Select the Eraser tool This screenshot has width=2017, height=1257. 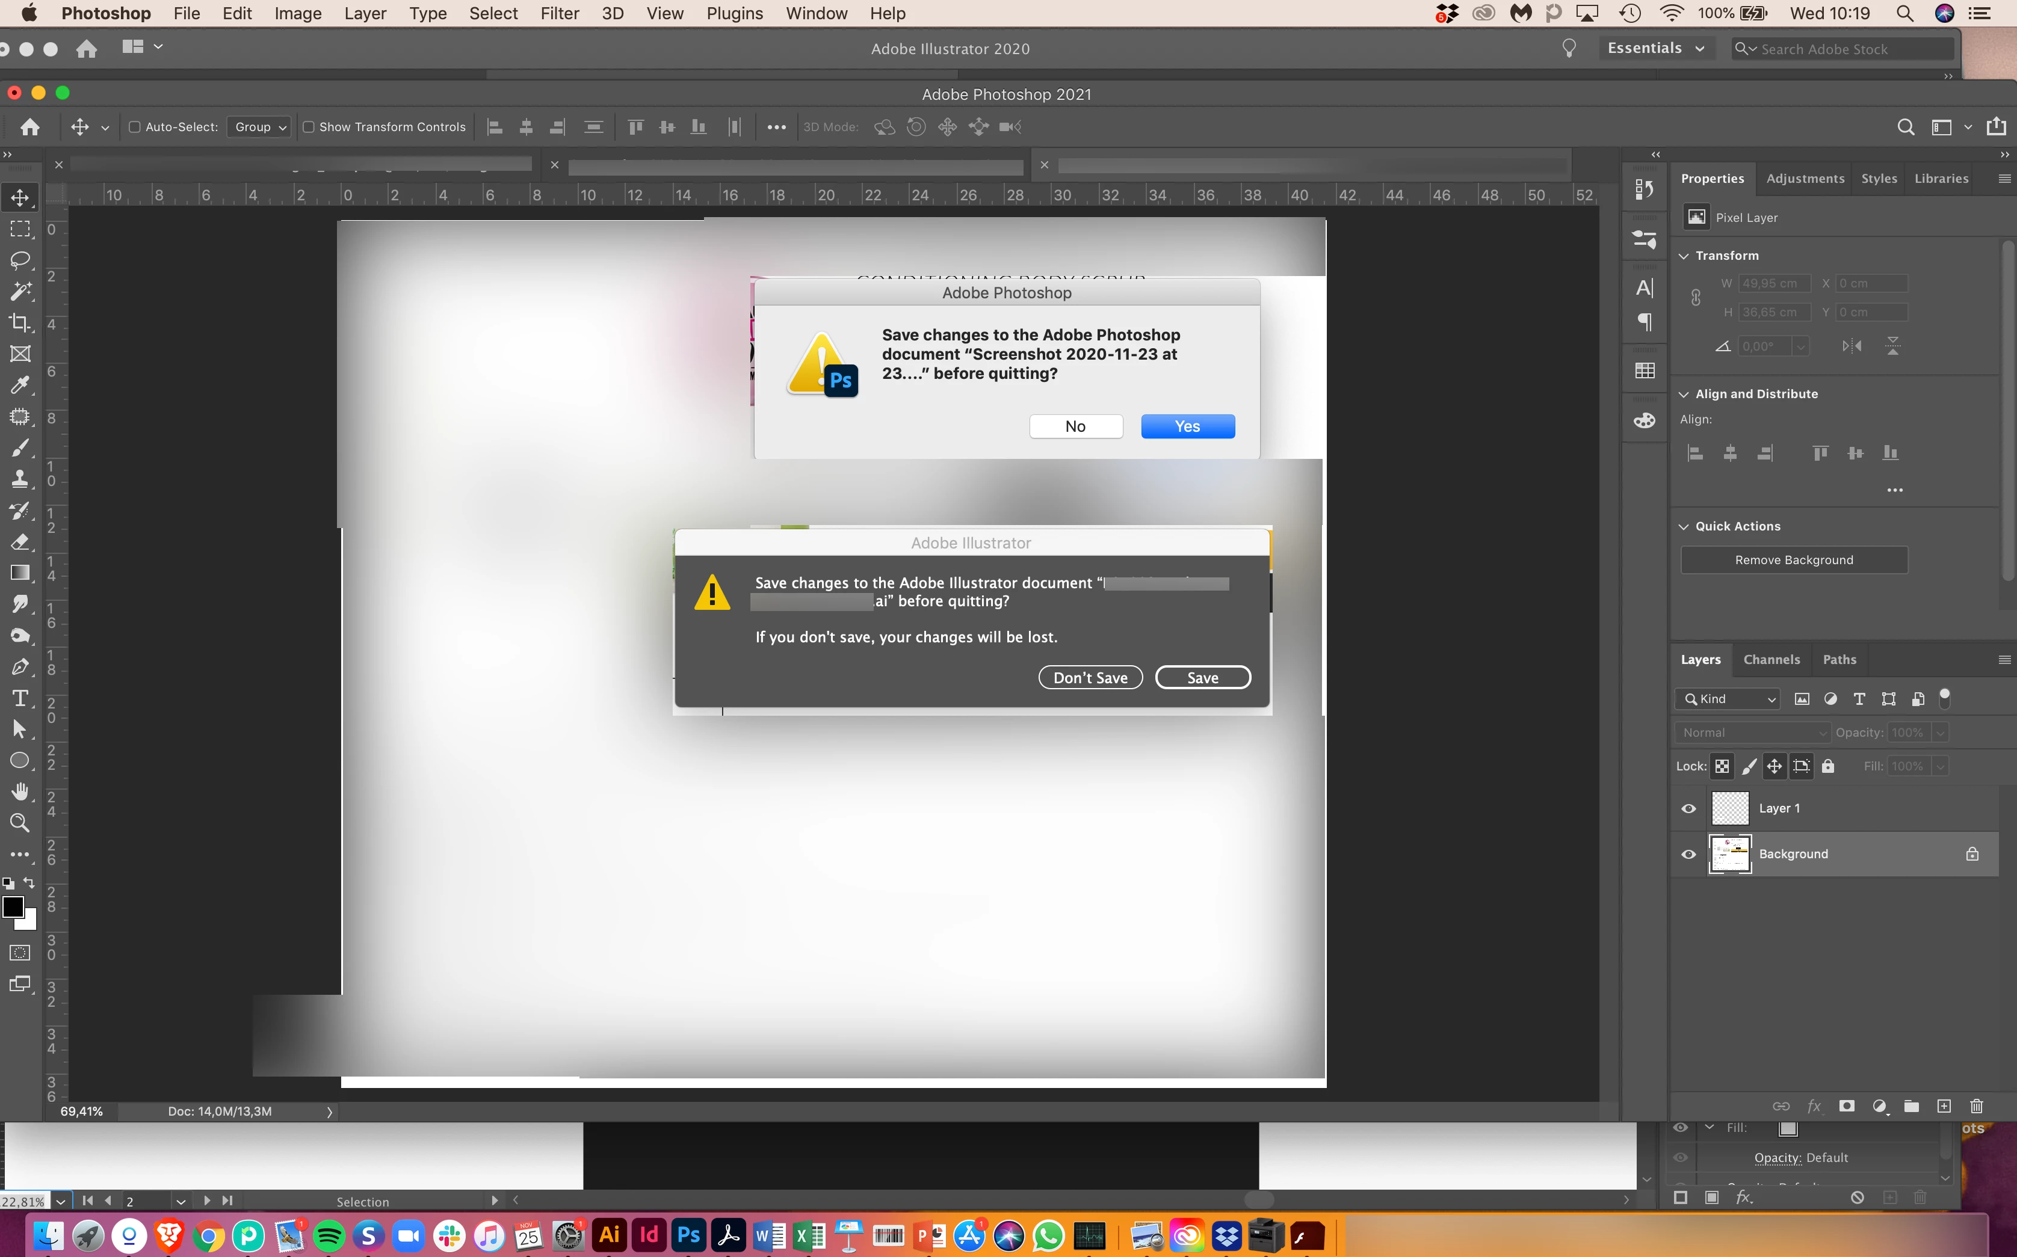(20, 542)
